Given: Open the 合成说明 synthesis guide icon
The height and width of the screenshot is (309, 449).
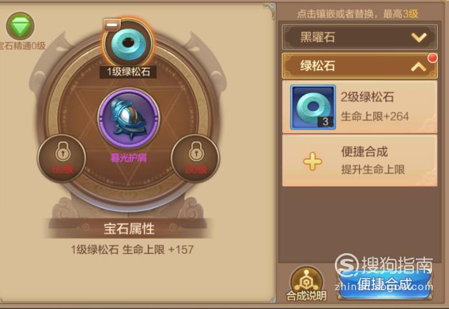Looking at the screenshot, I should point(306,284).
